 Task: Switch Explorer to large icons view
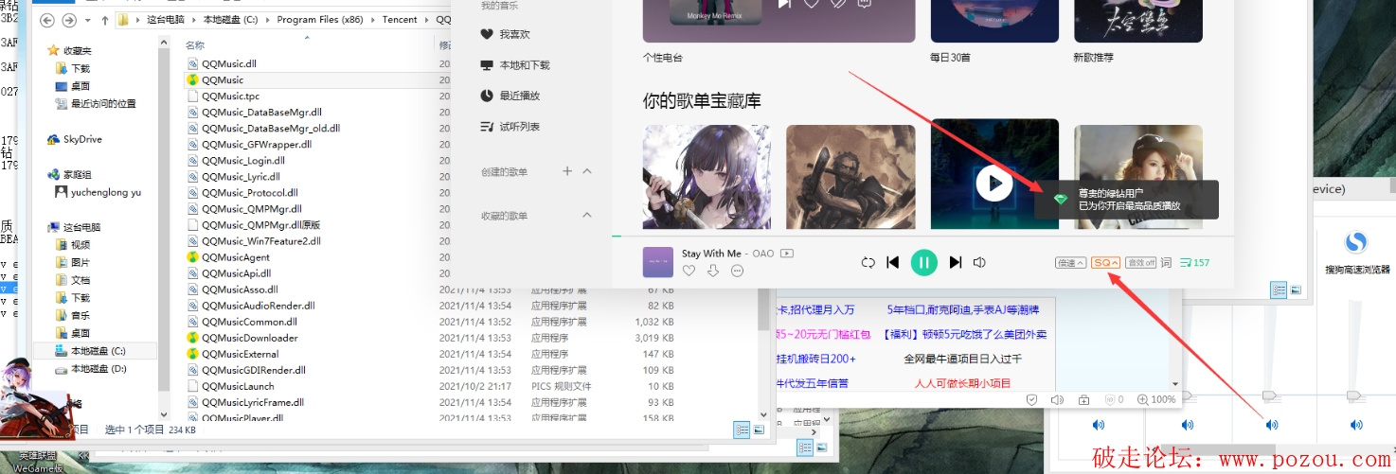(x=757, y=430)
